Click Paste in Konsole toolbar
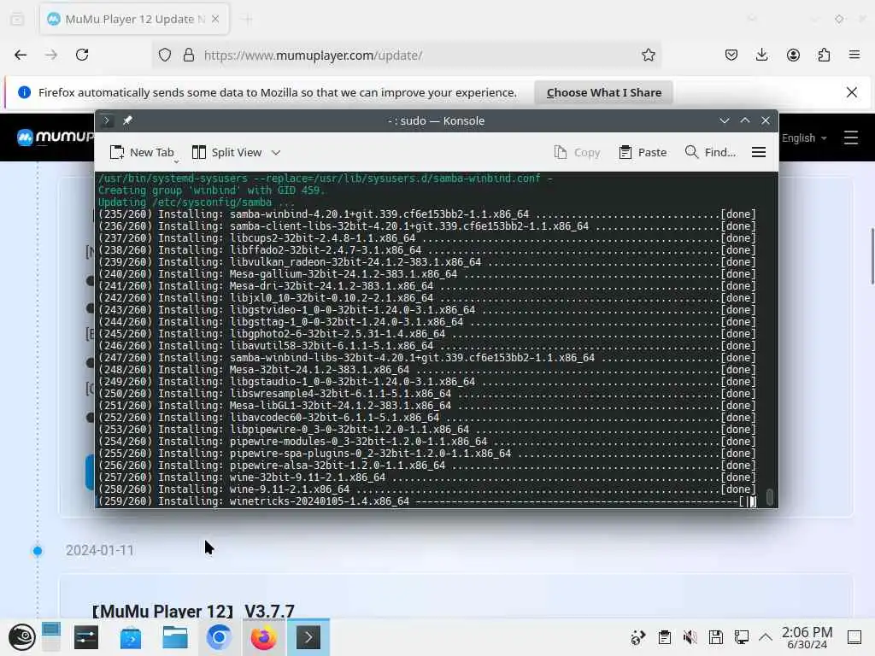Screen dimensions: 875x656 pyautogui.click(x=643, y=152)
